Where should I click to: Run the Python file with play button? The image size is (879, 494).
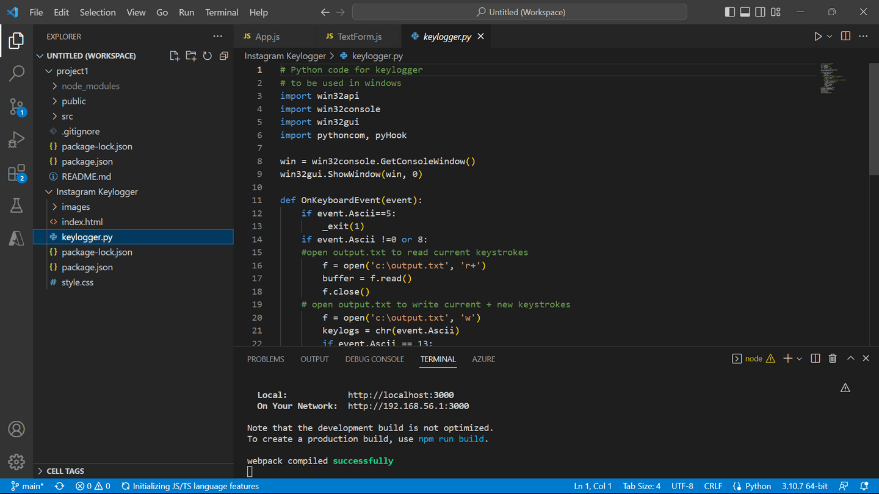point(818,37)
